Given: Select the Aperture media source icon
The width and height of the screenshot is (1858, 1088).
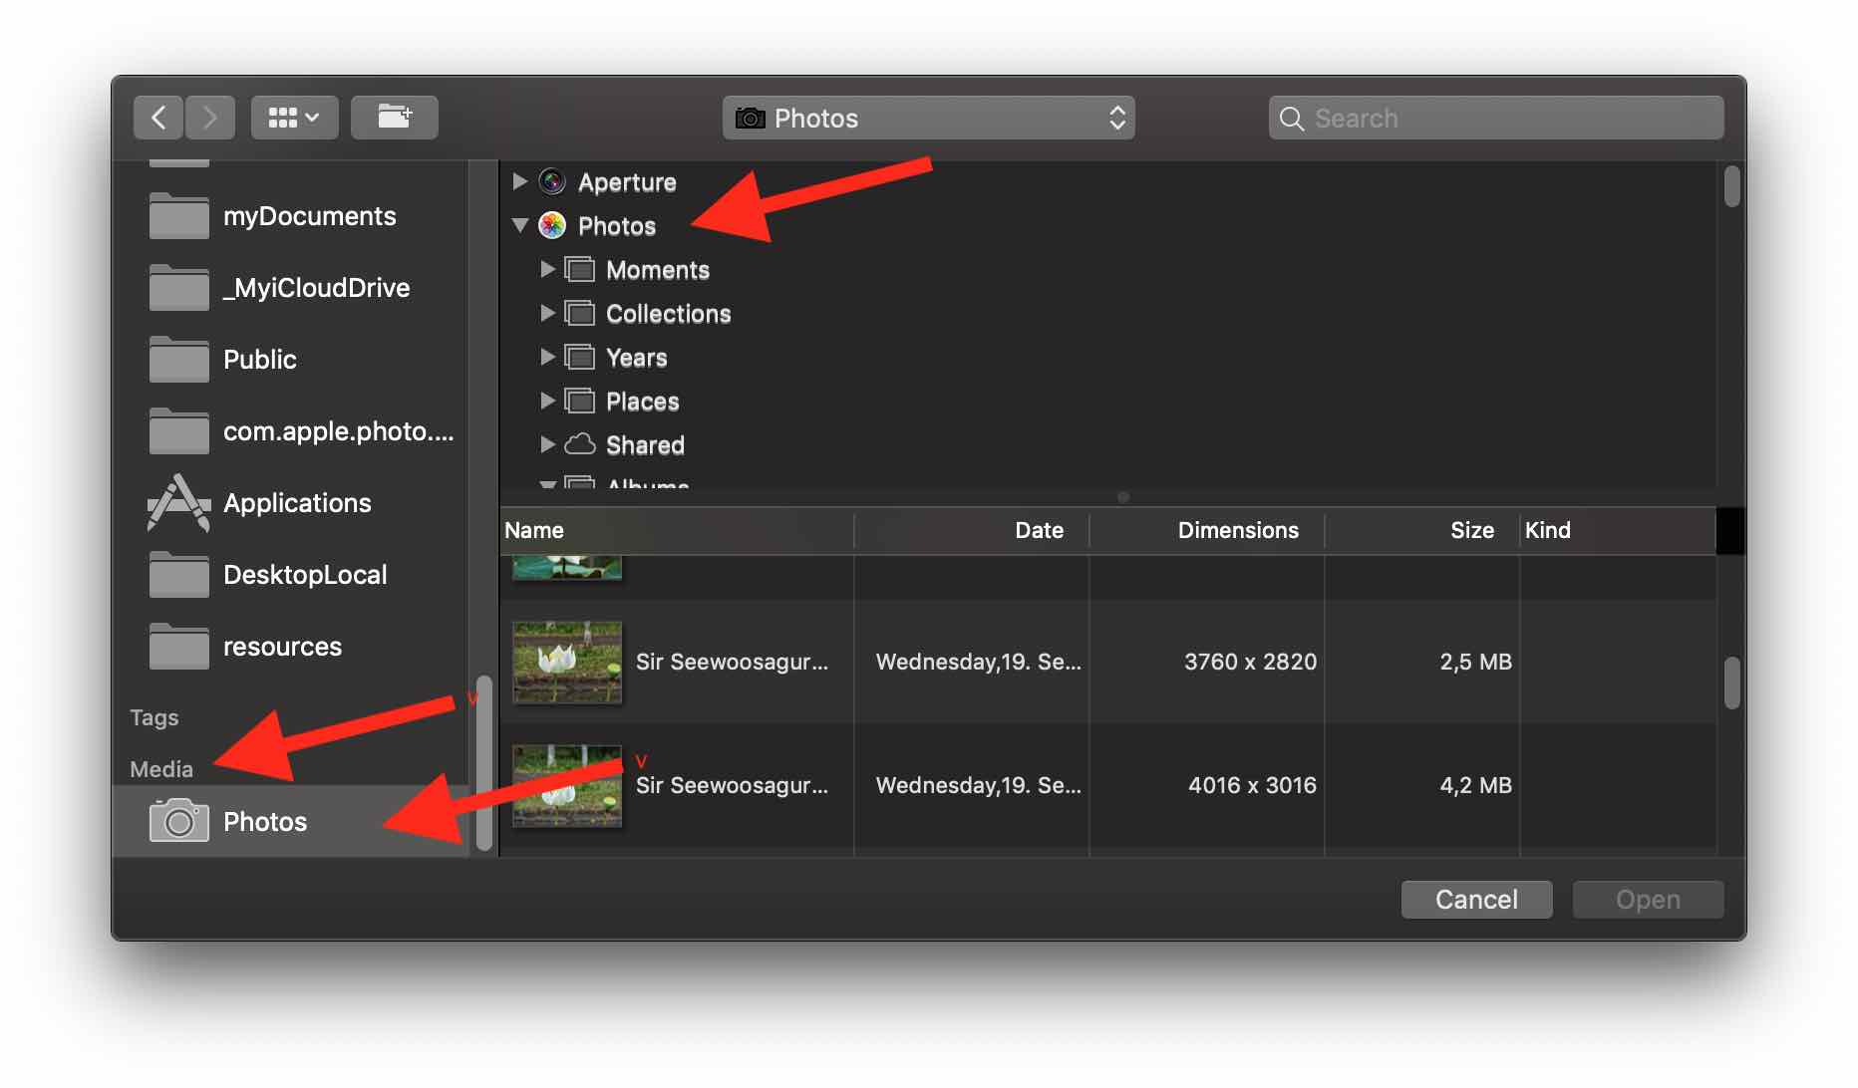Looking at the screenshot, I should pyautogui.click(x=551, y=181).
